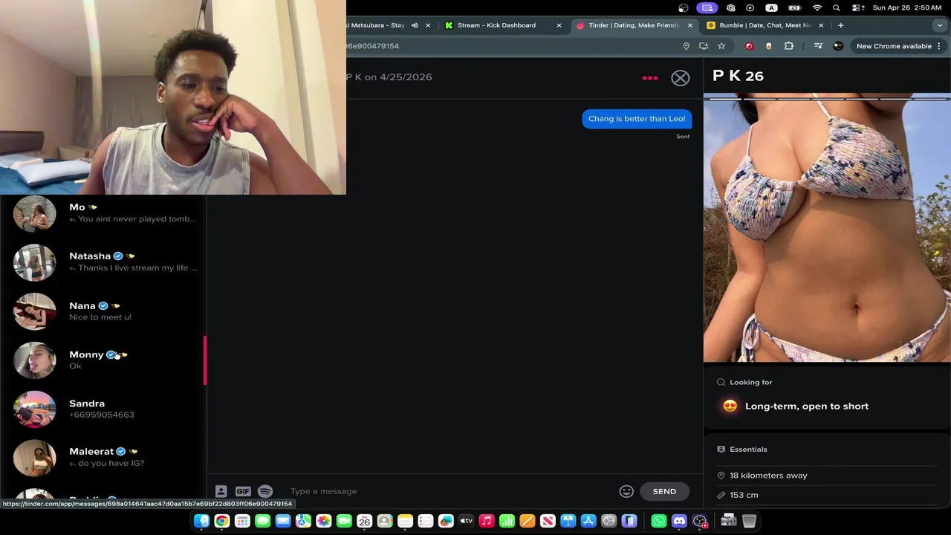Close the Tinder tab
The image size is (951, 535).
[x=689, y=25]
